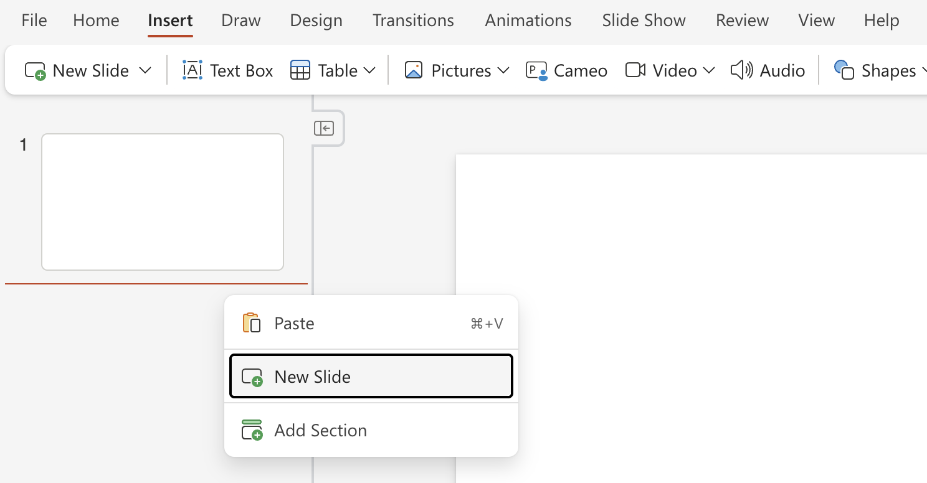
Task: Click the Pictures icon in the ribbon
Action: click(x=414, y=70)
